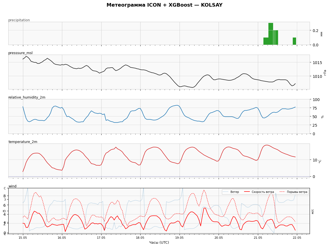
Task: Click the 1015 pressure axis tick
Action: (317, 63)
